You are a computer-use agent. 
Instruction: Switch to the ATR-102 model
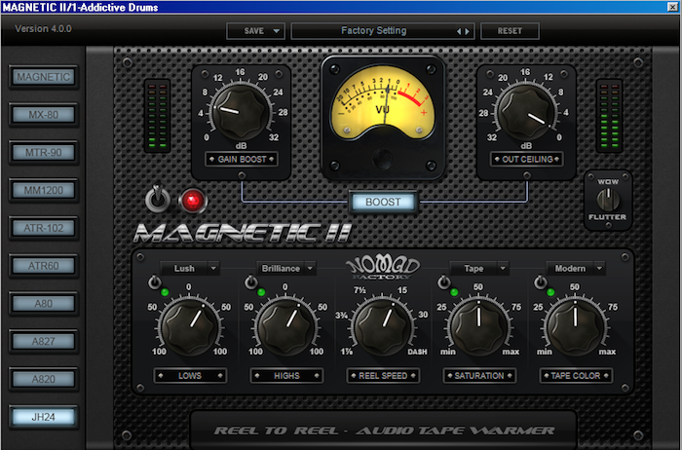click(44, 228)
